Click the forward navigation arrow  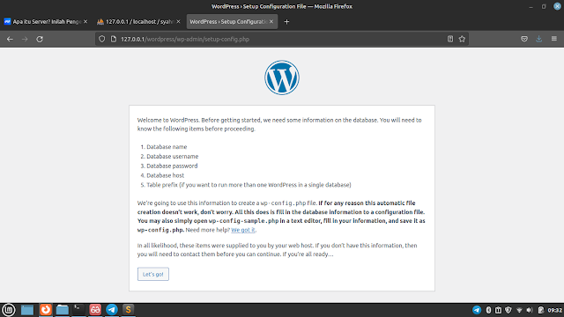point(25,39)
